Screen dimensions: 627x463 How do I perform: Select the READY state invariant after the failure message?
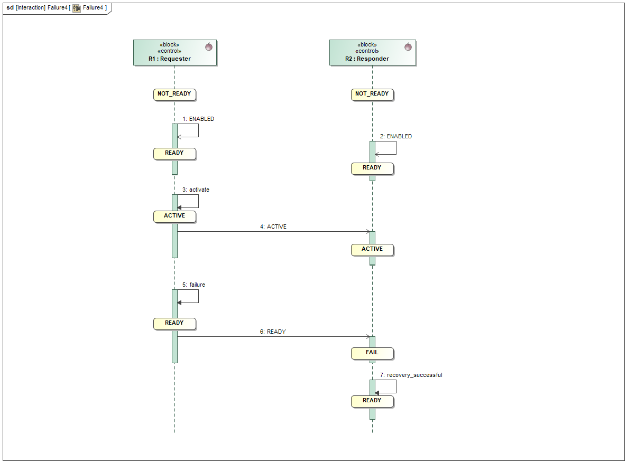click(174, 324)
